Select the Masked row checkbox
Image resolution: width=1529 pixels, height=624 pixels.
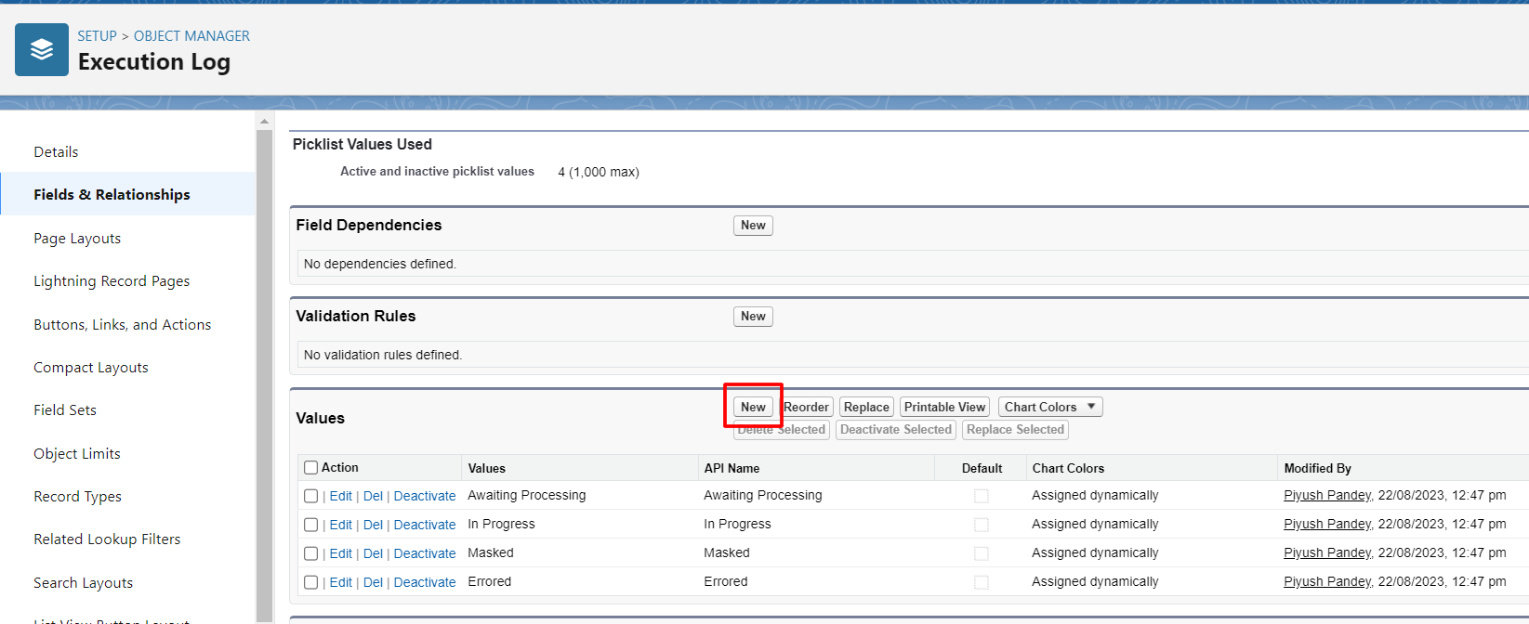tap(311, 554)
